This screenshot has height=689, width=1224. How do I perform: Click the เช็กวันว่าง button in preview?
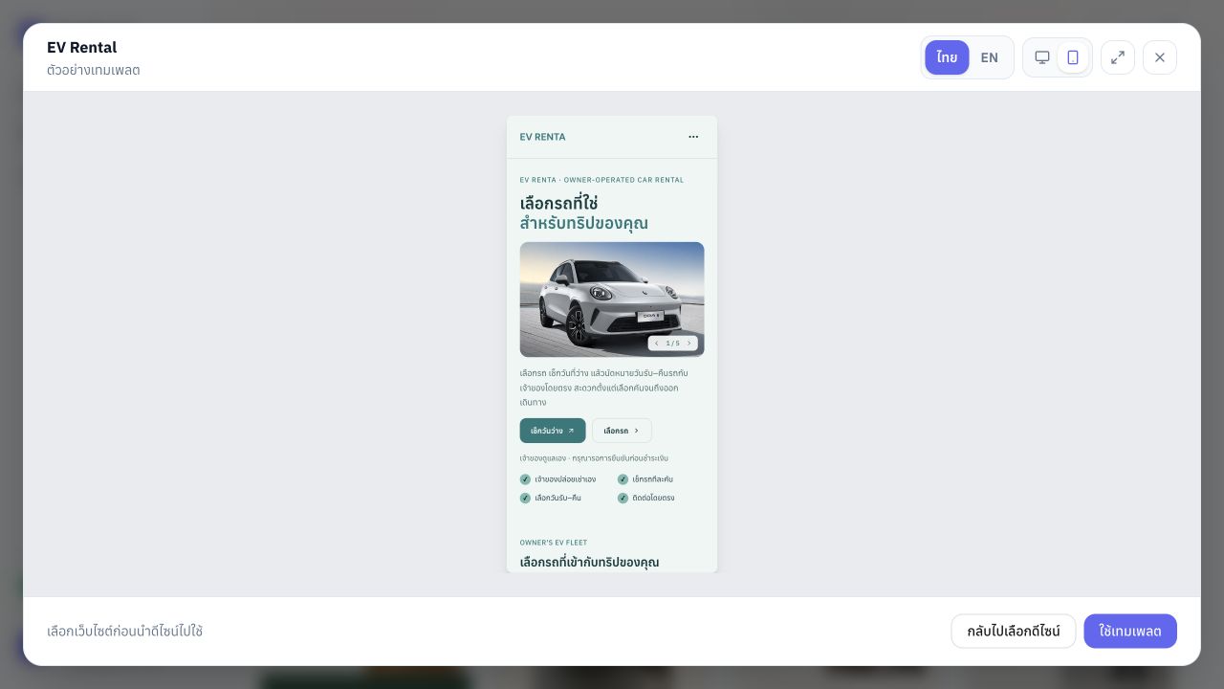pyautogui.click(x=553, y=431)
